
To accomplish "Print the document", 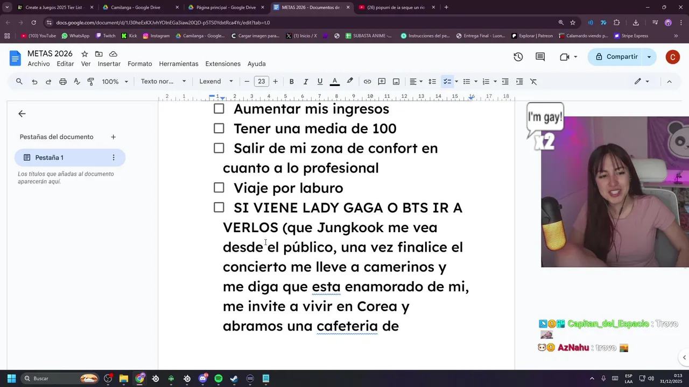I will [x=63, y=82].
